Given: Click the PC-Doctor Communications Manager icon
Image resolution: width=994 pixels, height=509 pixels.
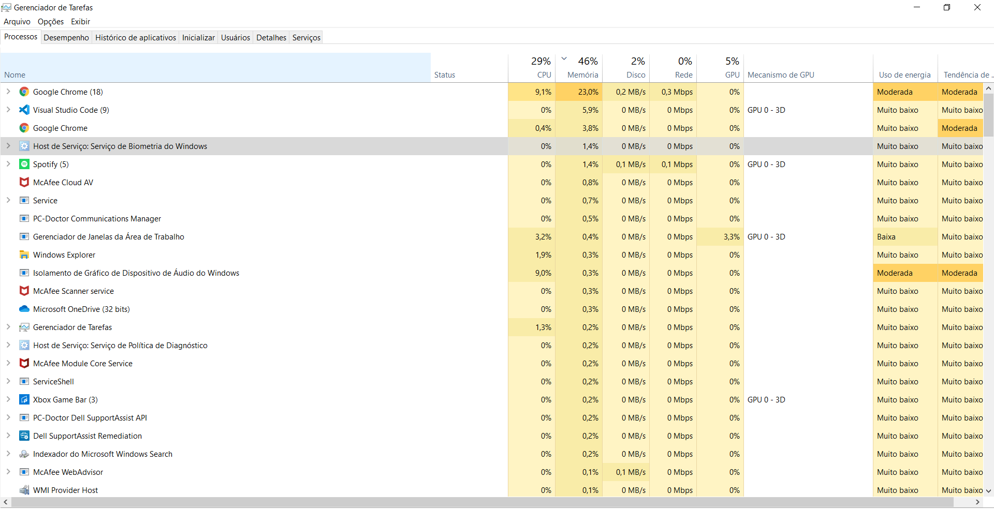Looking at the screenshot, I should (x=24, y=218).
